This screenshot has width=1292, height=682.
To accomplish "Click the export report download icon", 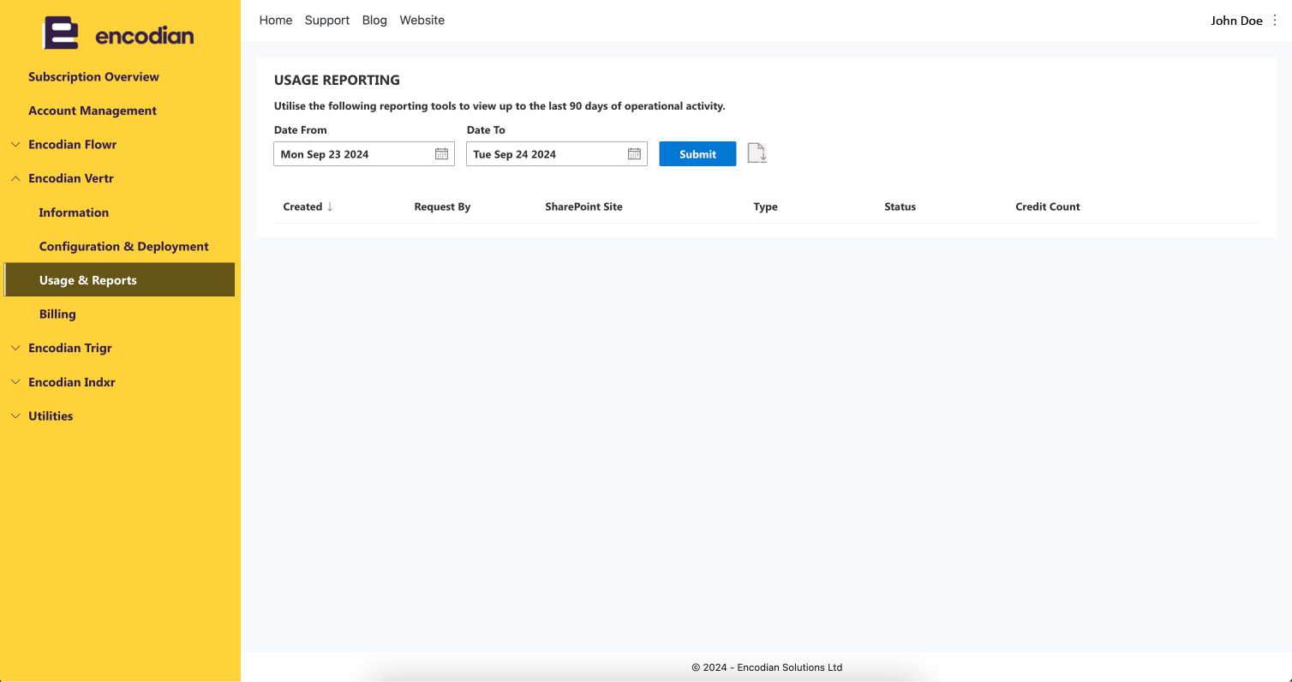I will pos(757,153).
